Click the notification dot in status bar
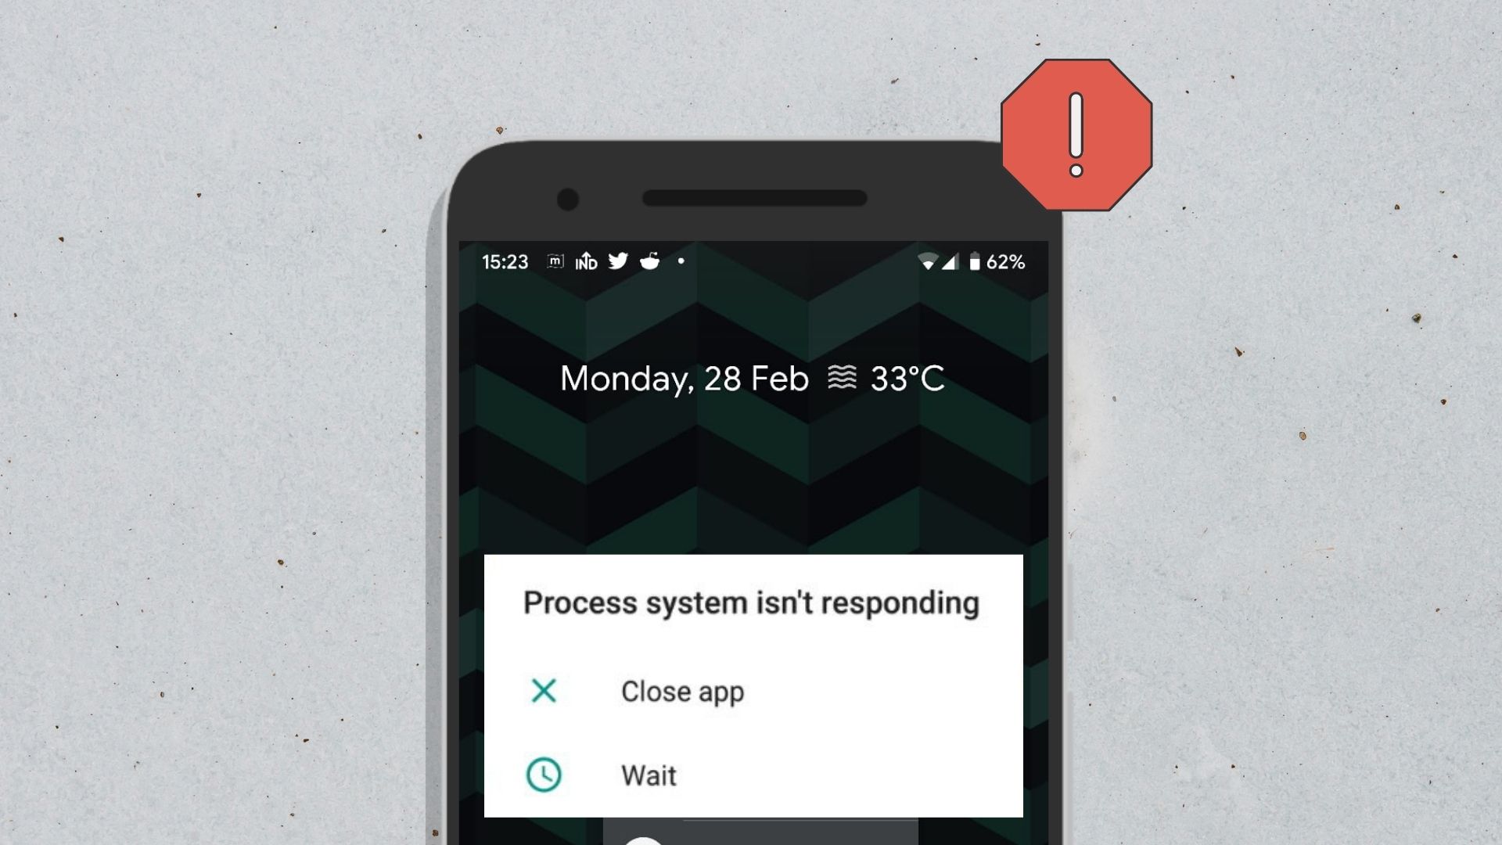Screen dimensions: 1502x845 pyautogui.click(x=681, y=261)
